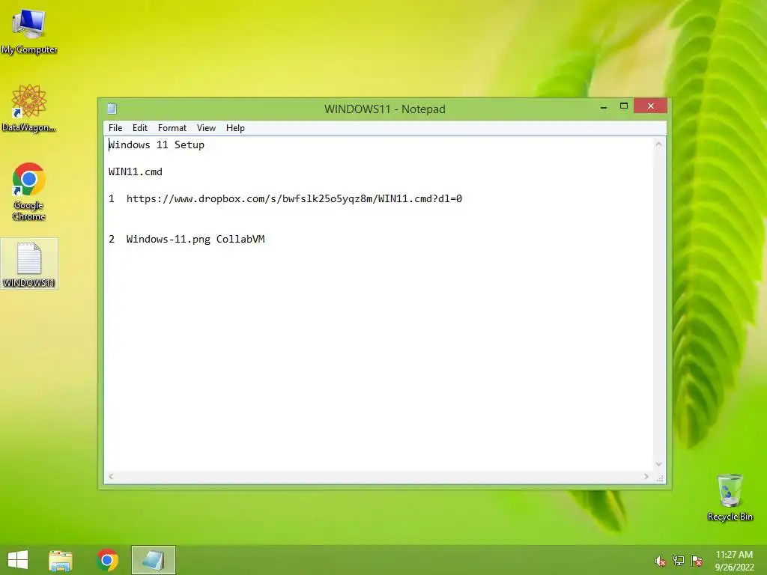Screen dimensions: 767x575
Task: Click the 'Windows-11.png' text
Action: (x=169, y=240)
